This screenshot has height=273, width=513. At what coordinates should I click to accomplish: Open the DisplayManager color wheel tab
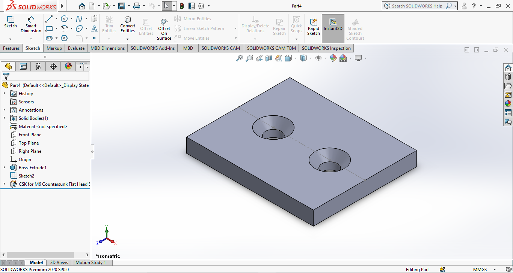tap(68, 67)
